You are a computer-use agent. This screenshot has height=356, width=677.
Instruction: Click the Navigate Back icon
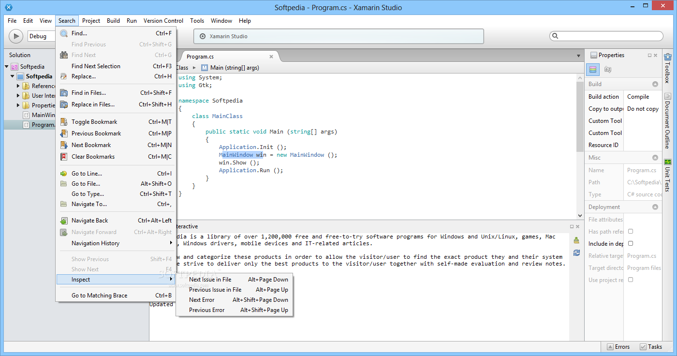coord(63,221)
